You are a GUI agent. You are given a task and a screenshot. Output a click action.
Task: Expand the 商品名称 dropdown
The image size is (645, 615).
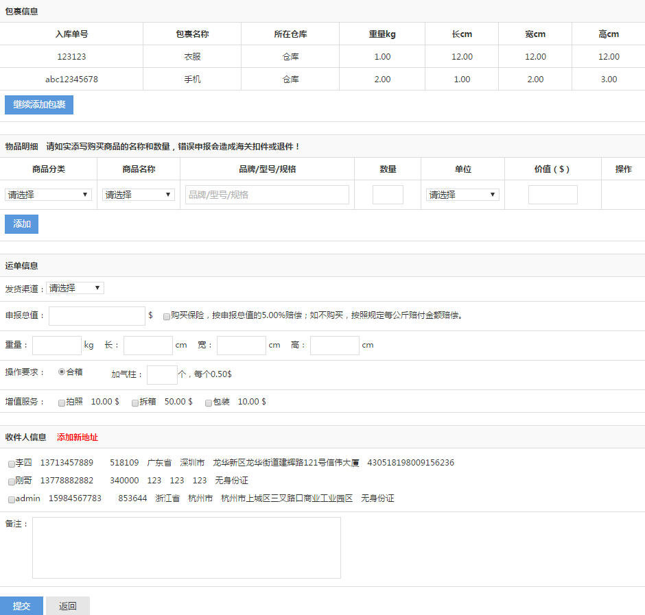(139, 195)
